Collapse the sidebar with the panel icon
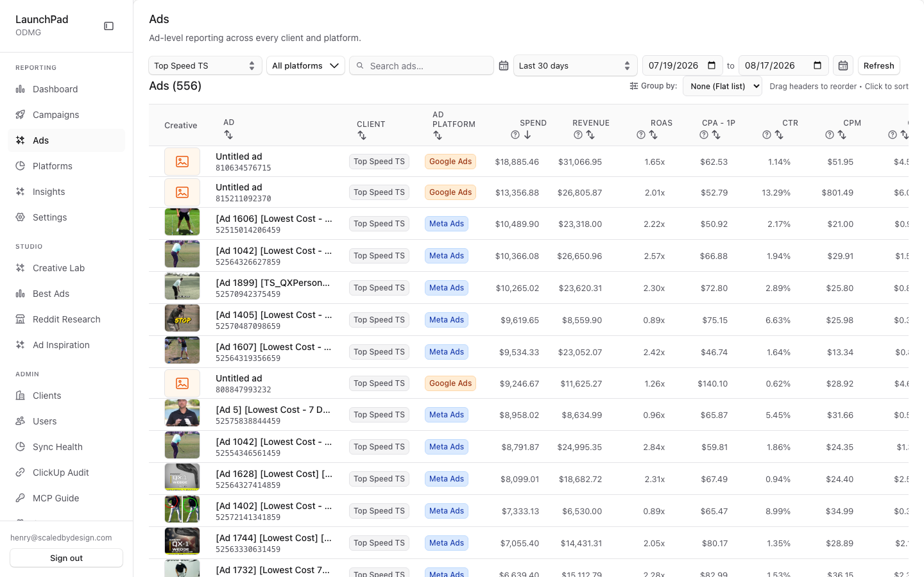 click(109, 26)
